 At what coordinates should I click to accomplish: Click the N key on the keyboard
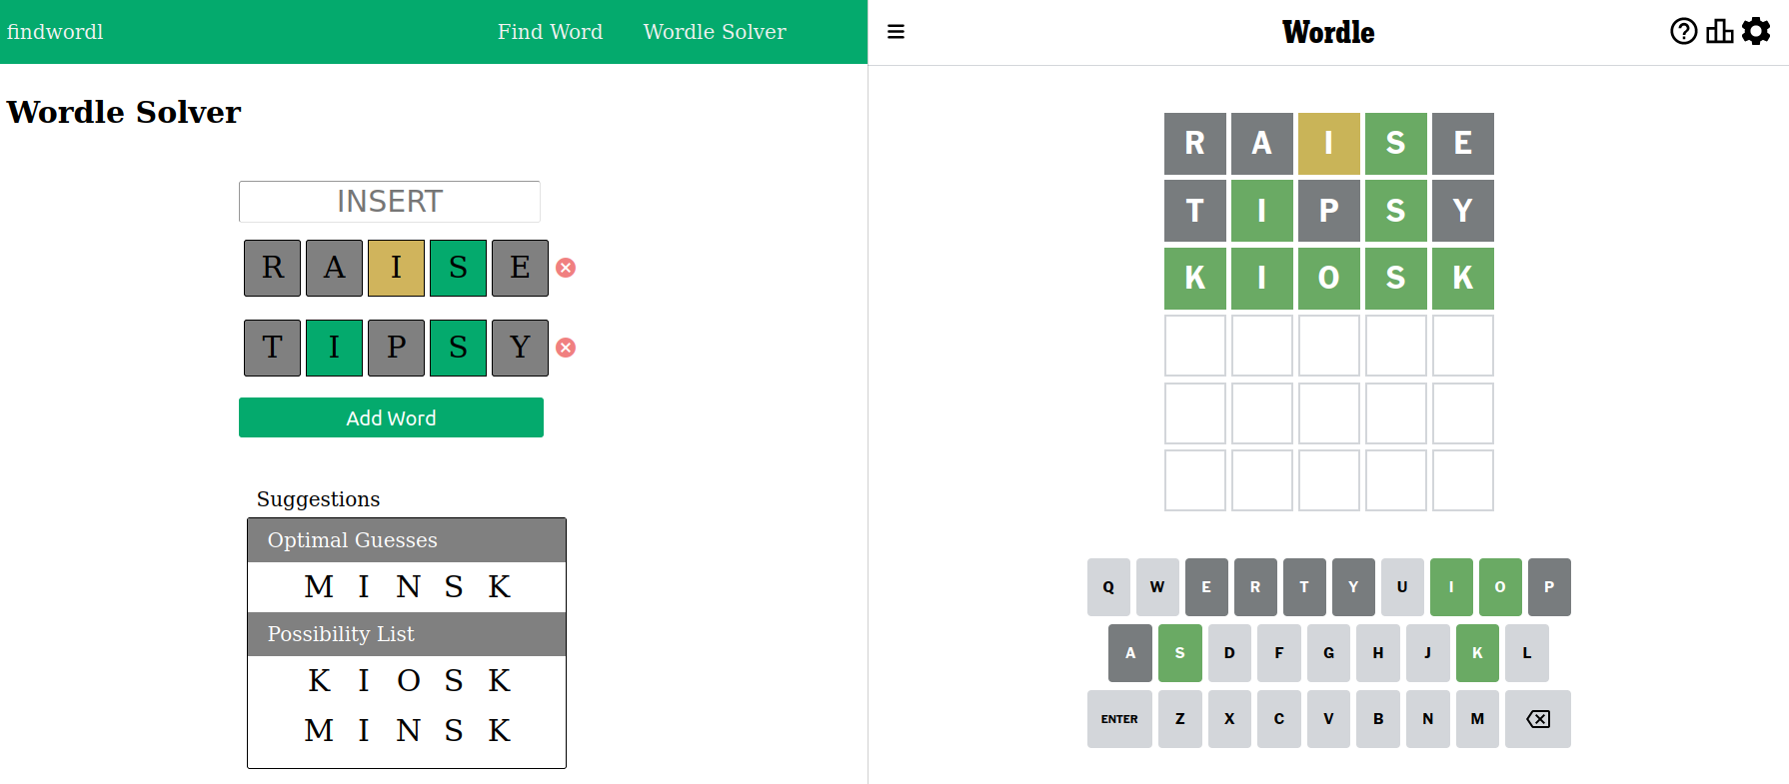pyautogui.click(x=1427, y=719)
